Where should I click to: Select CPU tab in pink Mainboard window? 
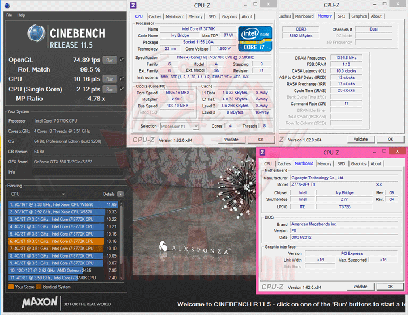267,163
